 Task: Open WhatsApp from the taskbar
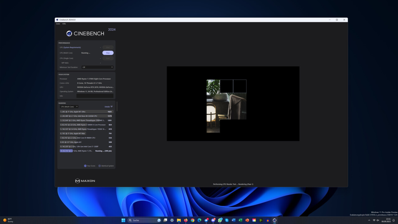(x=220, y=220)
